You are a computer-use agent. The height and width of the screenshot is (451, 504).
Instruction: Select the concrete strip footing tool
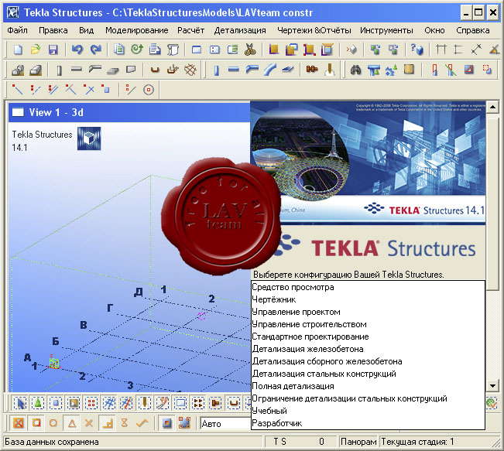tap(36, 70)
